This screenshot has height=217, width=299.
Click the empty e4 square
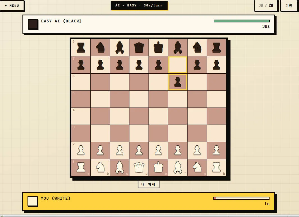pyautogui.click(x=158, y=116)
